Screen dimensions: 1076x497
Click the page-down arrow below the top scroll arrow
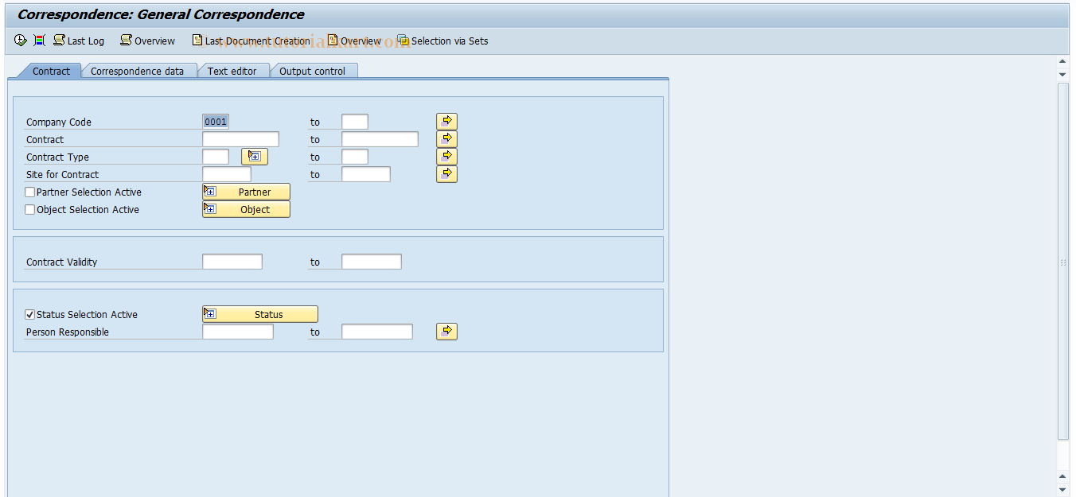(x=1062, y=74)
